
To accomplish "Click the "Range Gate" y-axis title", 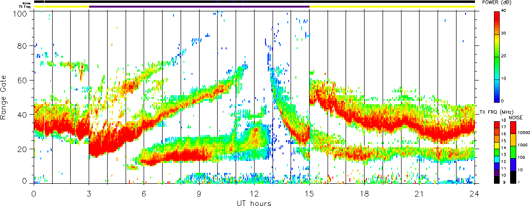I will (4, 97).
